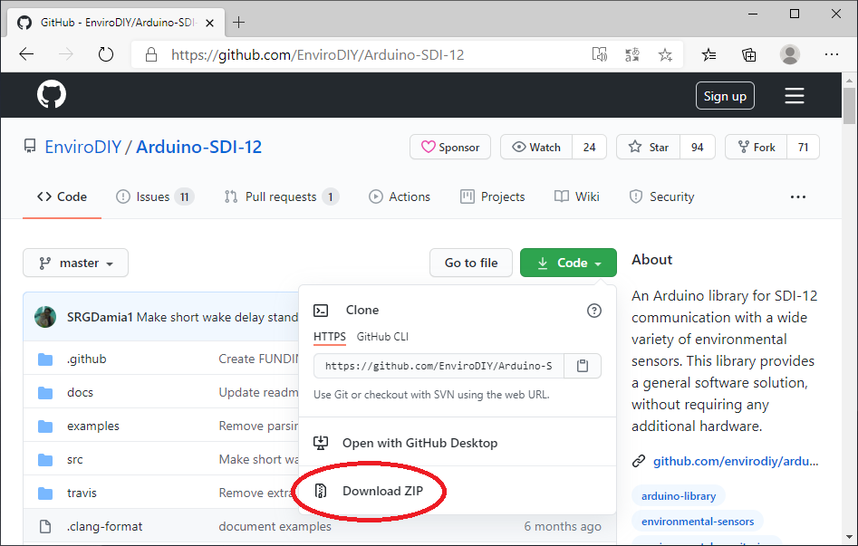Click the help question mark in Clone panel
The image size is (858, 546).
tap(594, 311)
